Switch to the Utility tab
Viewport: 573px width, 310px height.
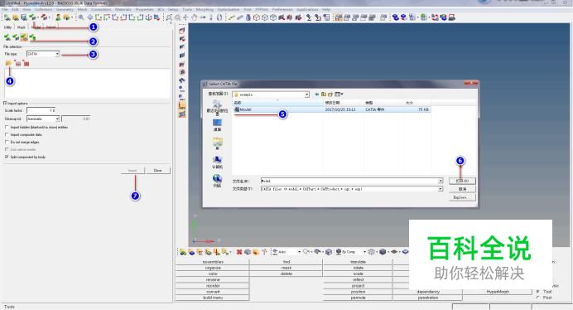7,27
